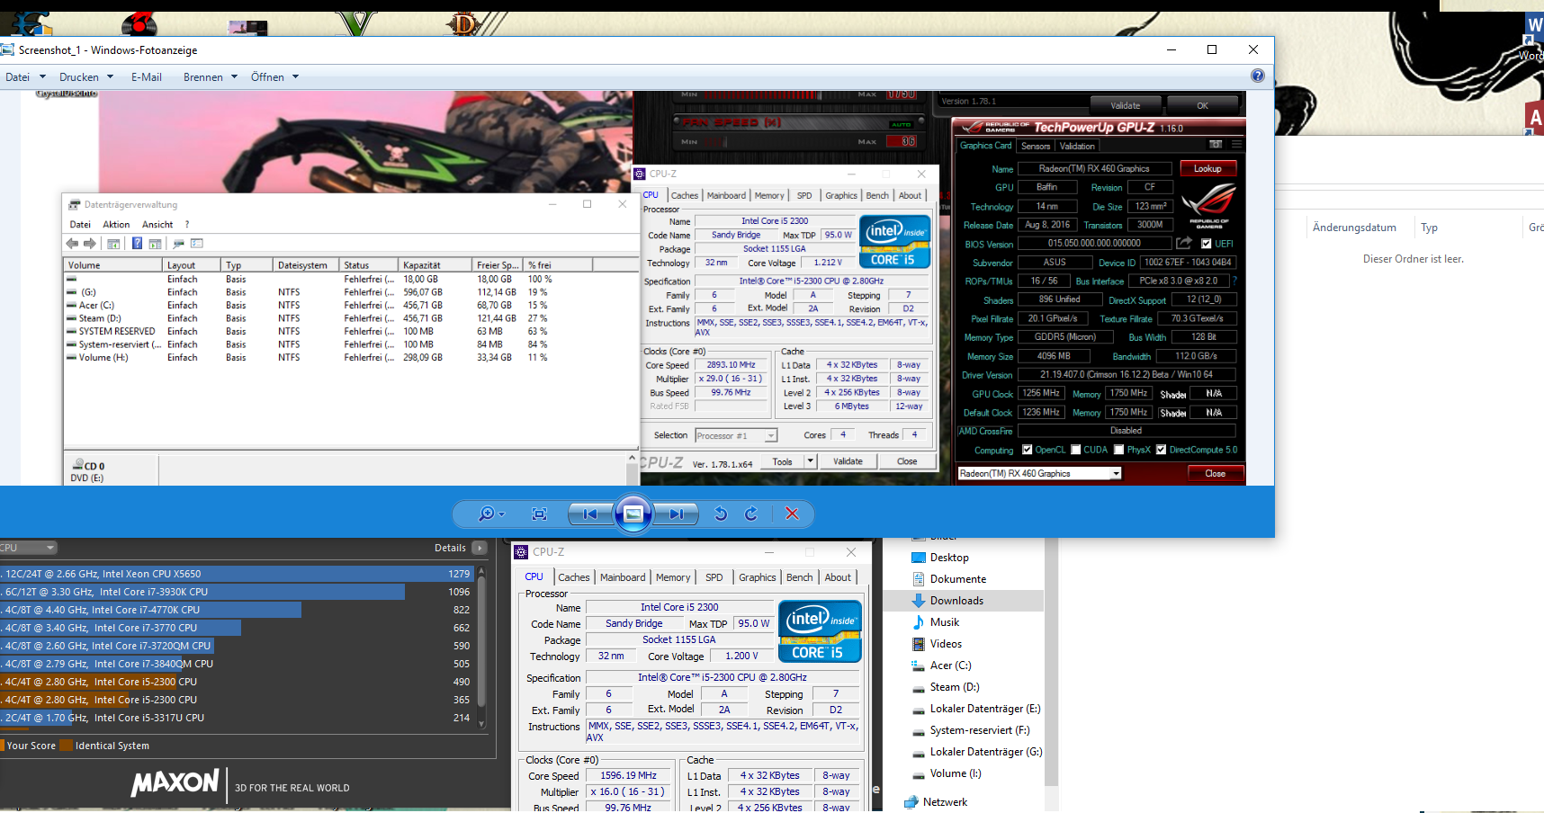Go to the next picture

(x=676, y=514)
